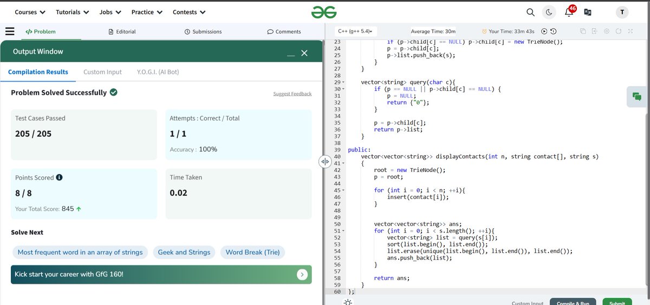This screenshot has height=305, width=650.
Task: Switch to the Submissions tab
Action: pyautogui.click(x=203, y=31)
